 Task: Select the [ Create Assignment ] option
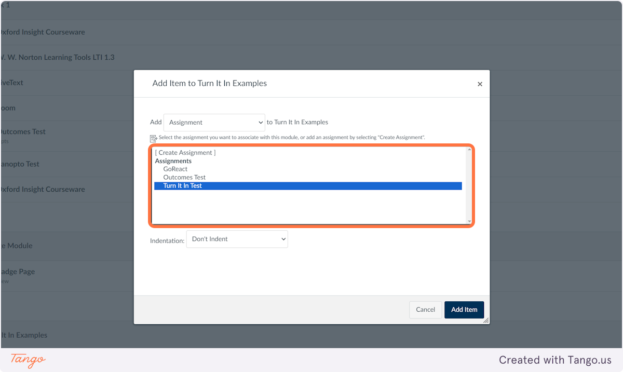coord(185,153)
